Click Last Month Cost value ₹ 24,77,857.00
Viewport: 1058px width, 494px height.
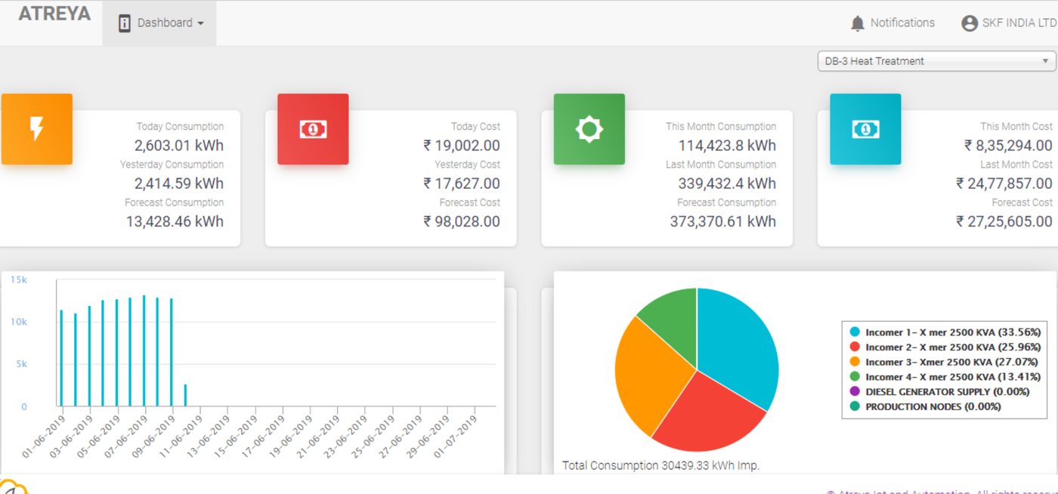[x=1004, y=183]
